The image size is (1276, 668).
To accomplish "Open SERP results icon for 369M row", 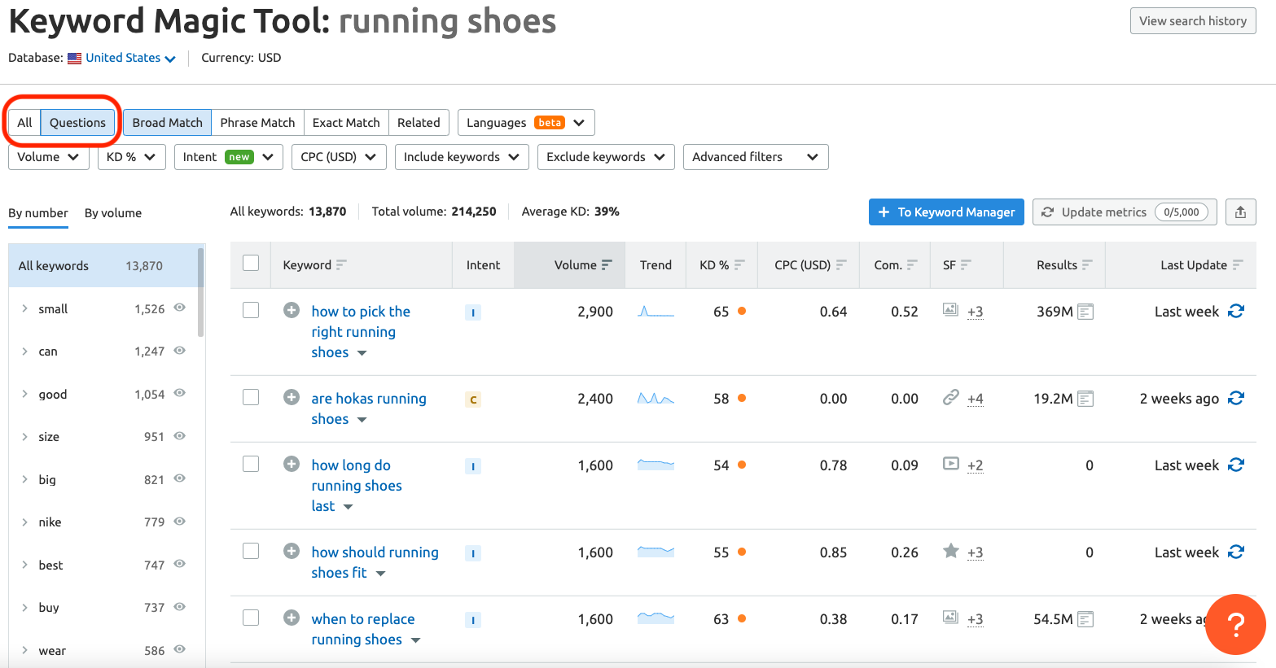I will coord(1085,312).
